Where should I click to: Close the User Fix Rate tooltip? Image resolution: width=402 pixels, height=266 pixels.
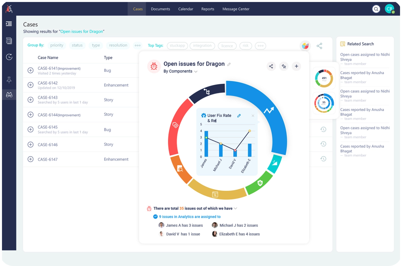coord(253,116)
